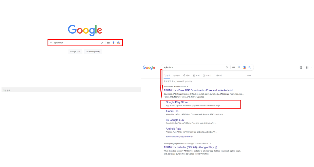Search by image from the results search bar
This screenshot has width=314, height=167.
(x=244, y=68)
